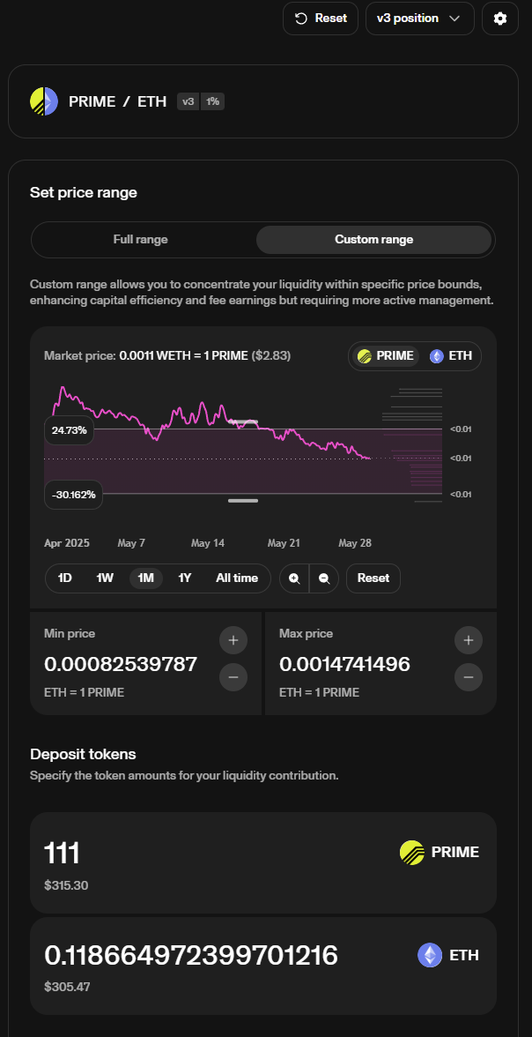Image resolution: width=532 pixels, height=1037 pixels.
Task: Select the 1D chart timeframe
Action: (x=64, y=578)
